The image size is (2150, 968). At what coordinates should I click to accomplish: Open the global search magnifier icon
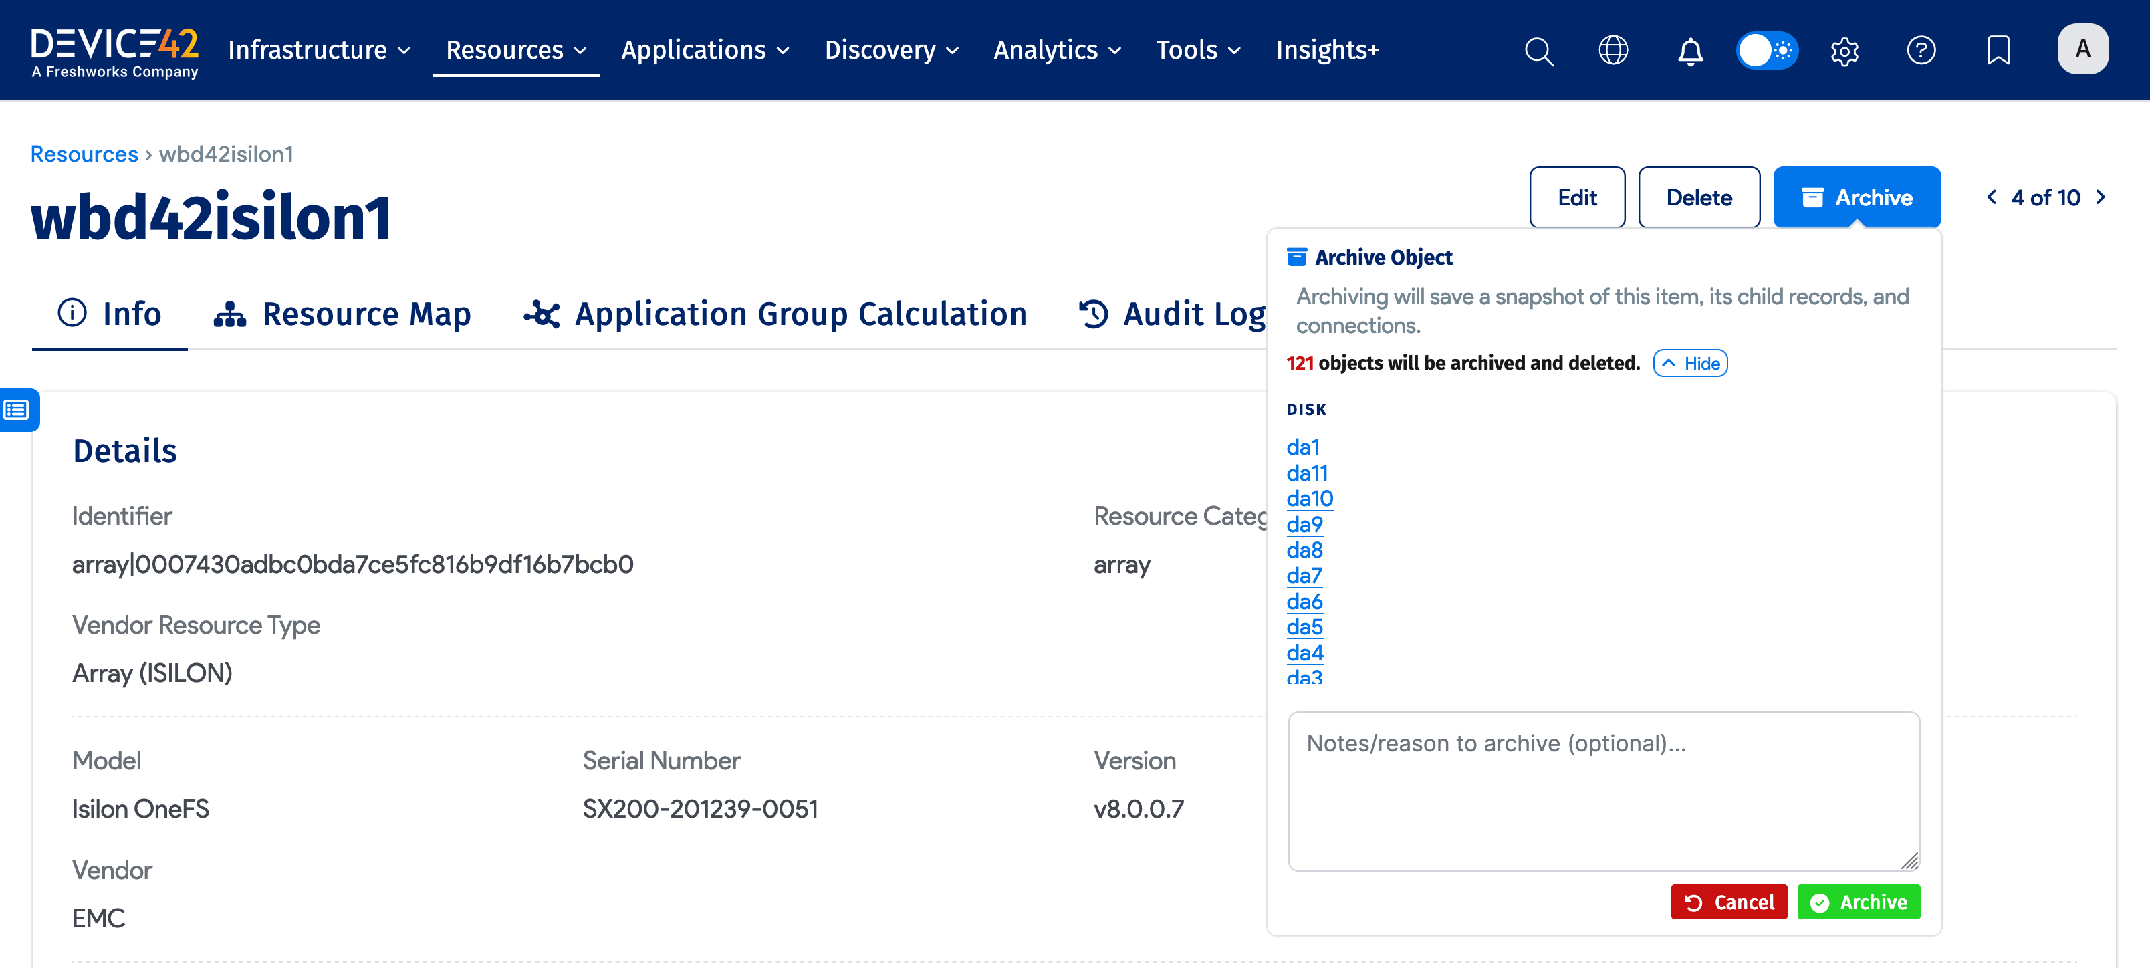click(x=1538, y=50)
